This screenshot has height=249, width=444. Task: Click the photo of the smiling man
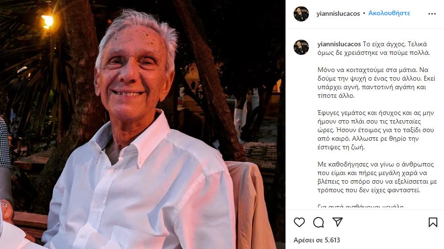tap(142, 124)
